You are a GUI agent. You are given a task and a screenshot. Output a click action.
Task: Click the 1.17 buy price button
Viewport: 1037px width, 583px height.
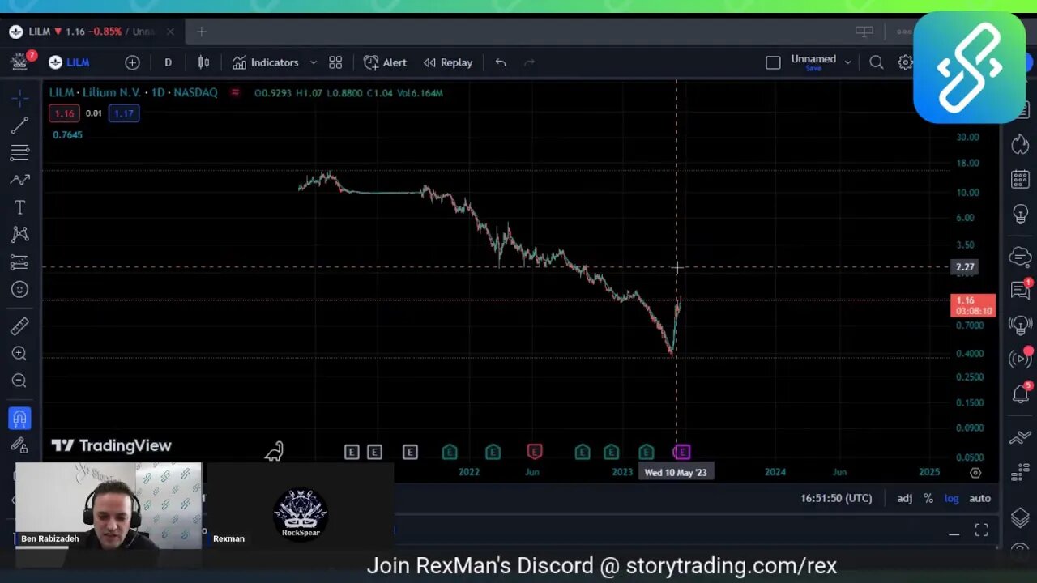coord(123,113)
